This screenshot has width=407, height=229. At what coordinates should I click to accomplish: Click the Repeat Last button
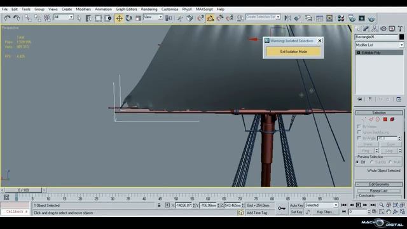point(379,191)
